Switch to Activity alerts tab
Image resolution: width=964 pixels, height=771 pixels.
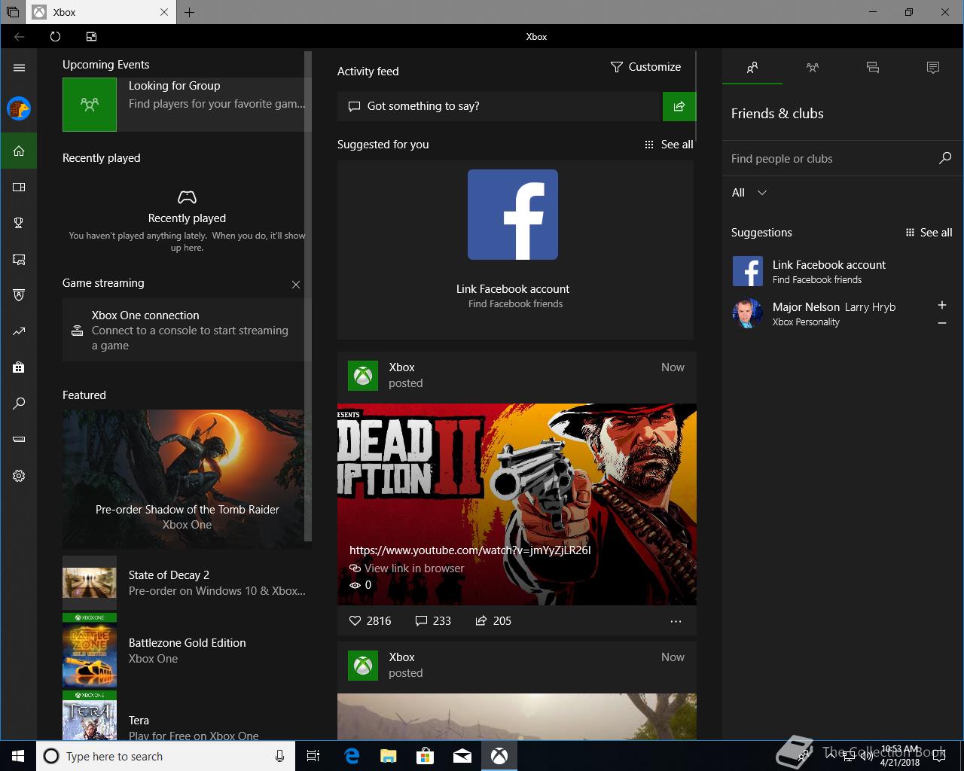933,68
